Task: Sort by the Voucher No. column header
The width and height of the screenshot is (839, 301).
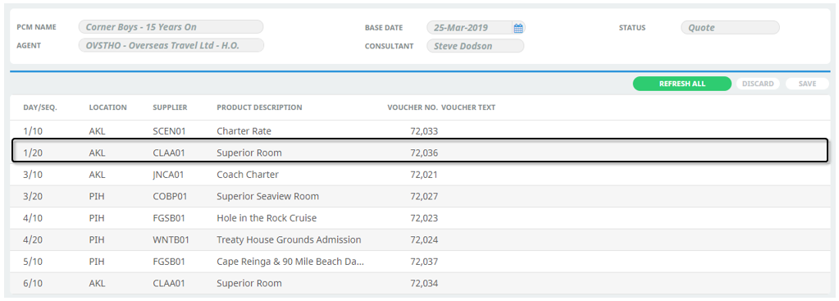Action: tap(413, 107)
